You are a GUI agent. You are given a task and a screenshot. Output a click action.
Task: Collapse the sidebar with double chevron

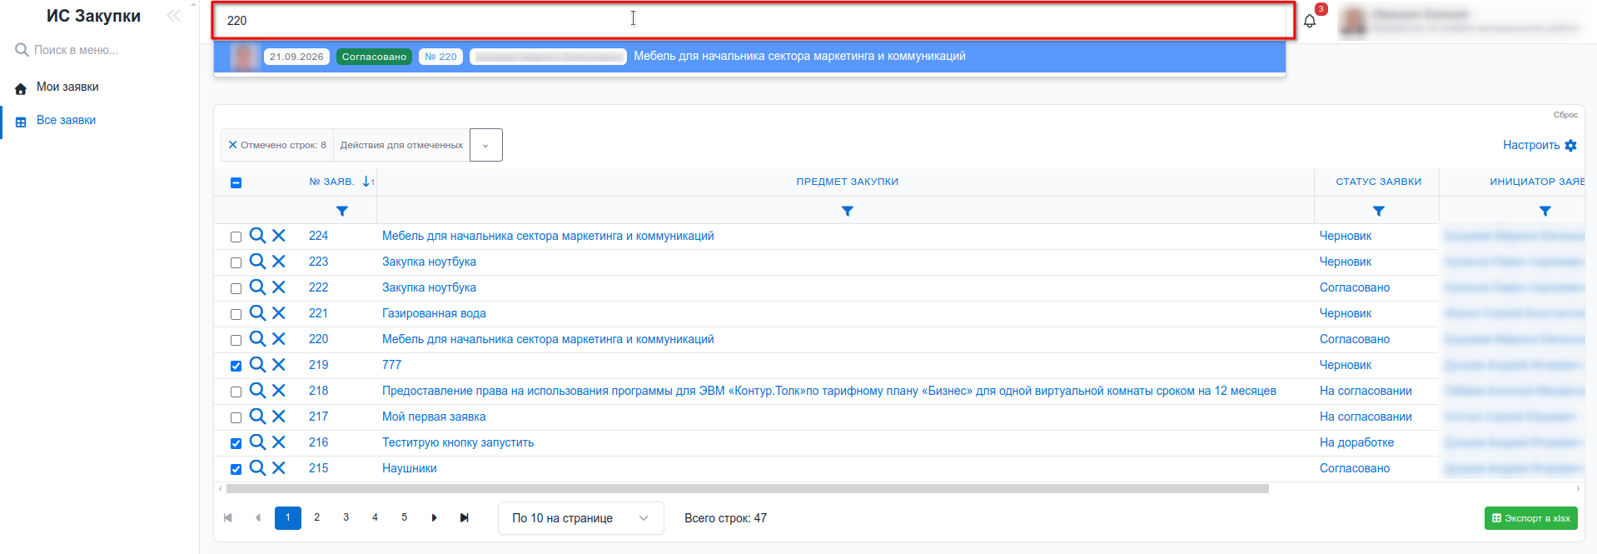click(x=173, y=16)
